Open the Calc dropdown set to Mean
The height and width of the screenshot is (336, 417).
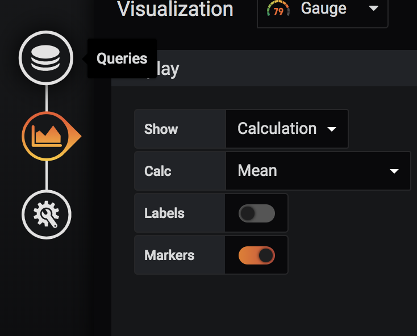[x=318, y=171]
